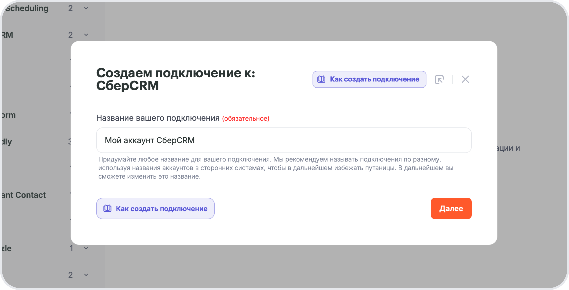This screenshot has height=290, width=569.
Task: Select the 'dly' sidebar item
Action: (7, 142)
